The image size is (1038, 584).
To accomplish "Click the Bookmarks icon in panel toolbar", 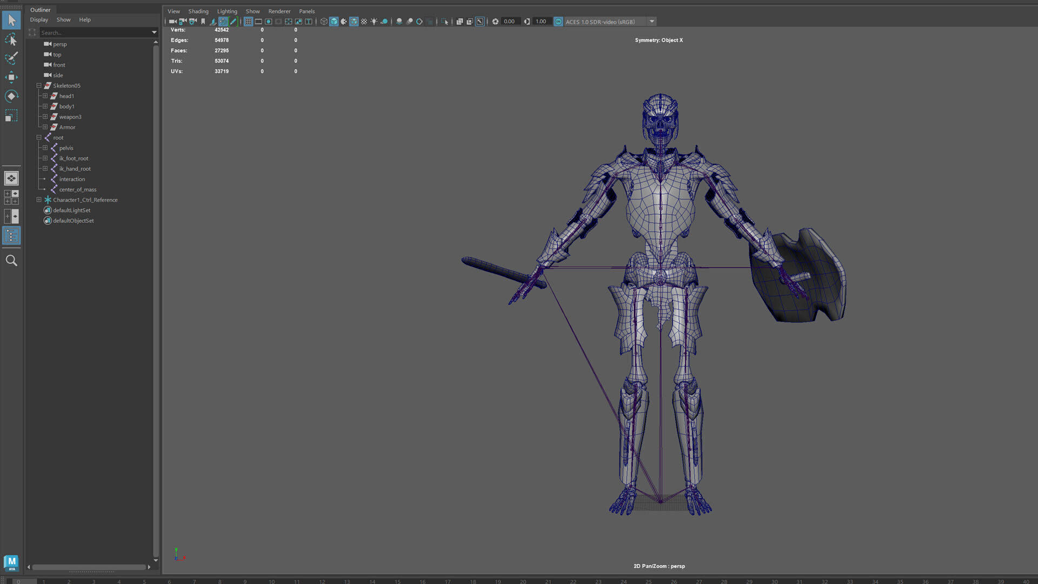I will [203, 22].
